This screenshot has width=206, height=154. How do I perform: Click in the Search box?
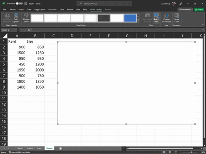click(104, 3)
